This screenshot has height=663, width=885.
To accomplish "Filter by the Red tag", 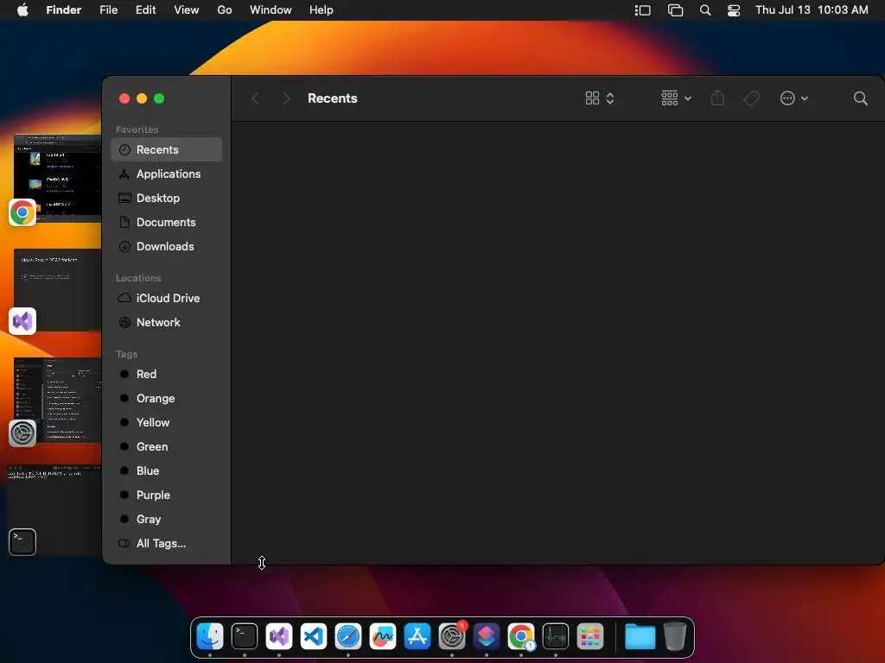I will [x=167, y=375].
